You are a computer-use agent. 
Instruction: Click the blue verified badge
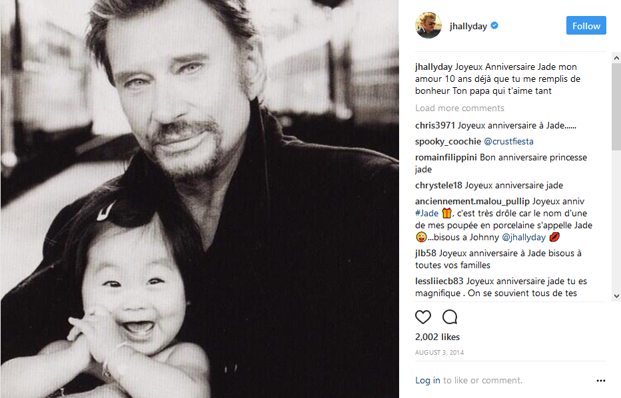(x=495, y=26)
